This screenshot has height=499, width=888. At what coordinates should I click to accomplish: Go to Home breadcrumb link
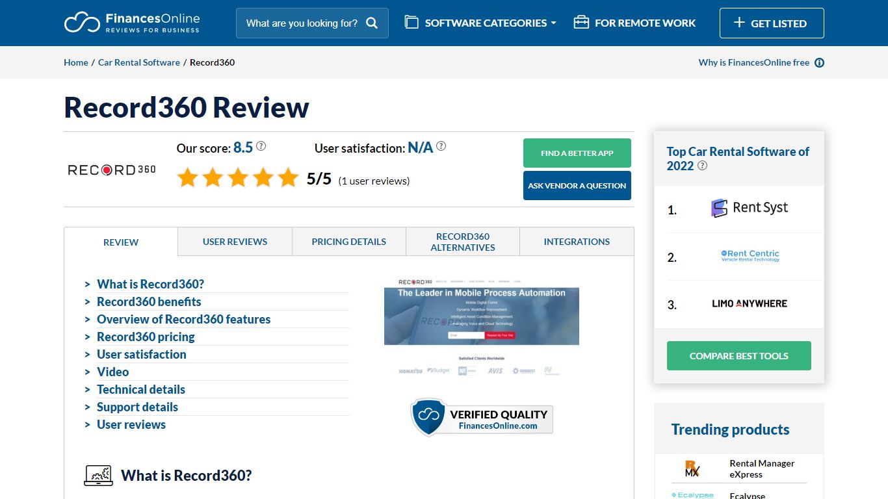coord(76,62)
